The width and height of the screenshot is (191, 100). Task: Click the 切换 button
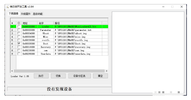(x=58, y=76)
